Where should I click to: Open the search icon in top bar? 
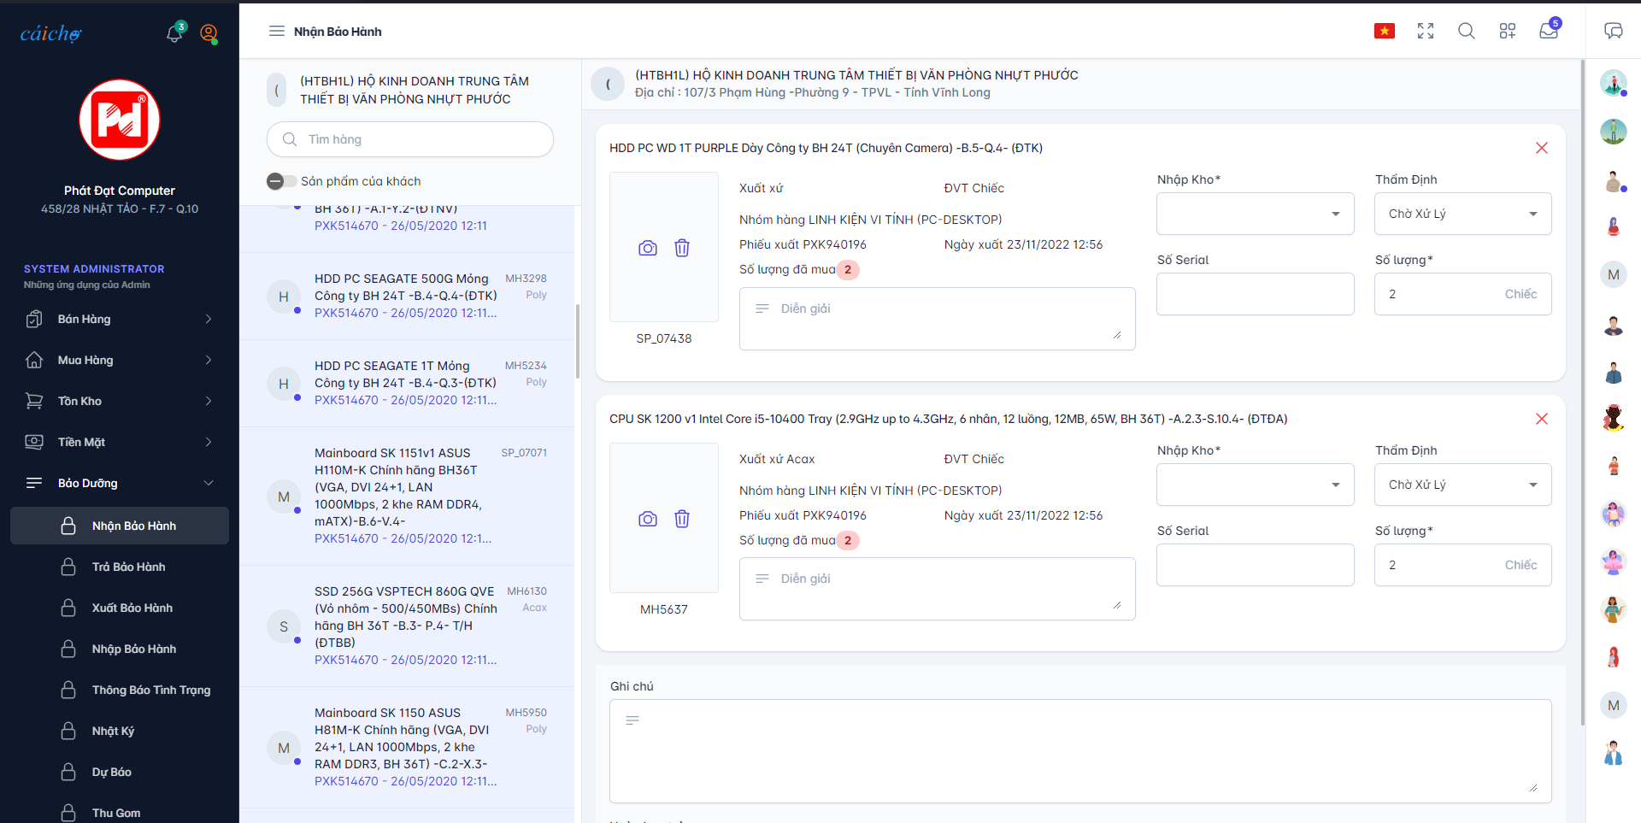coord(1466,32)
